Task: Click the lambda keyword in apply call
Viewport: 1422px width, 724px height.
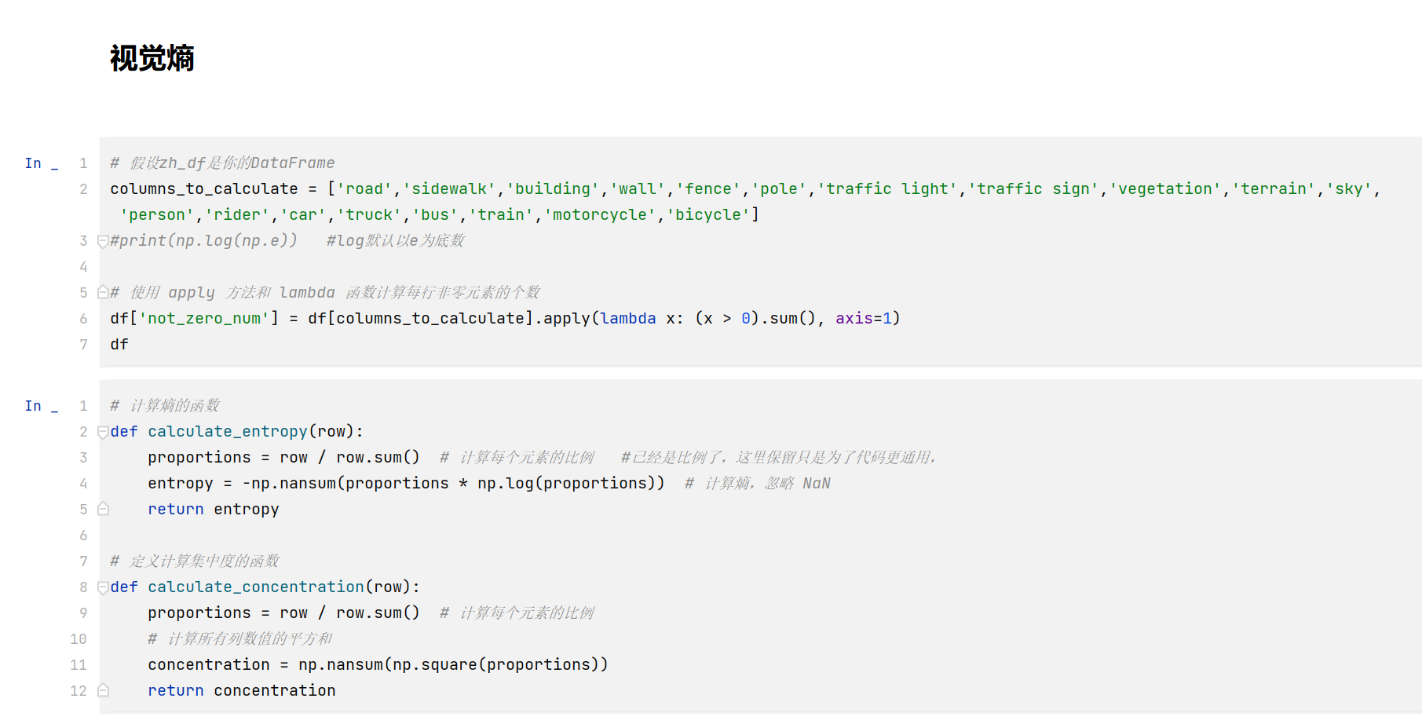Action: click(x=628, y=319)
